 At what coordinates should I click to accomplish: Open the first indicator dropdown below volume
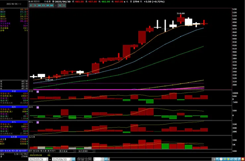pyautogui.click(x=75, y=151)
